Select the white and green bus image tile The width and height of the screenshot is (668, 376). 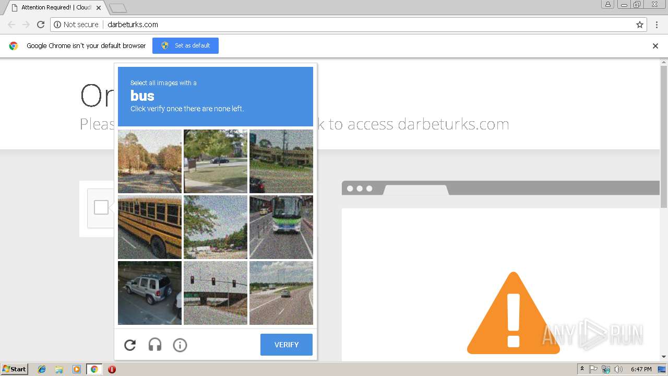pos(281,227)
